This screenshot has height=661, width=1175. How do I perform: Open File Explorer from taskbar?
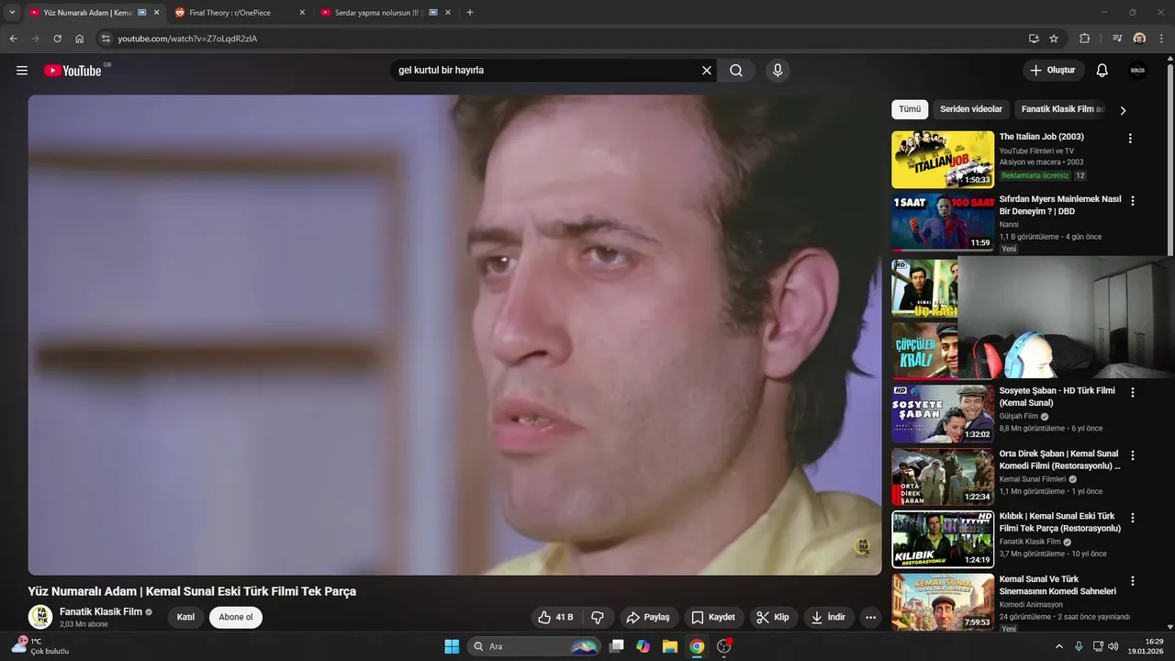click(x=670, y=646)
